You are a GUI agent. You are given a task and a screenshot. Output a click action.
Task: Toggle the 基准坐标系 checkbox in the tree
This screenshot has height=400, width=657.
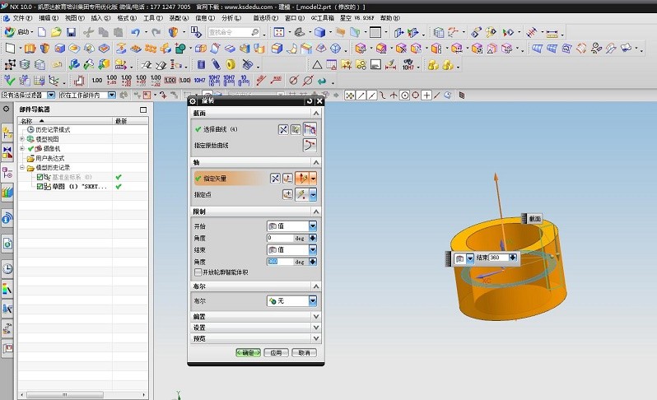point(40,177)
